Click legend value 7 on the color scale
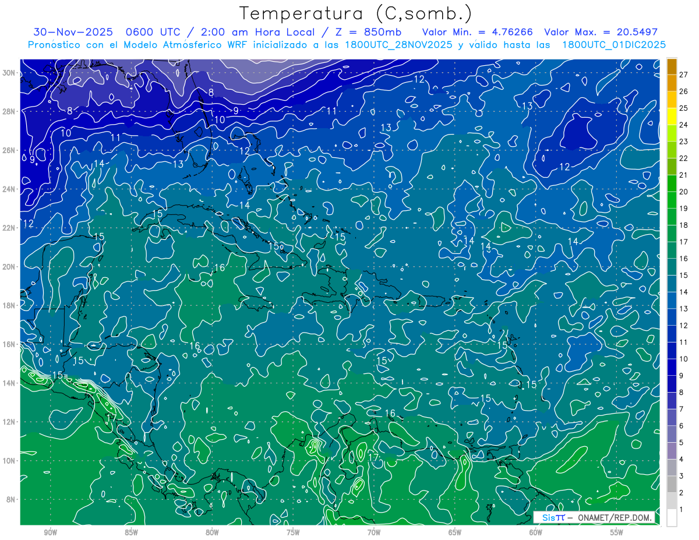 (682, 410)
